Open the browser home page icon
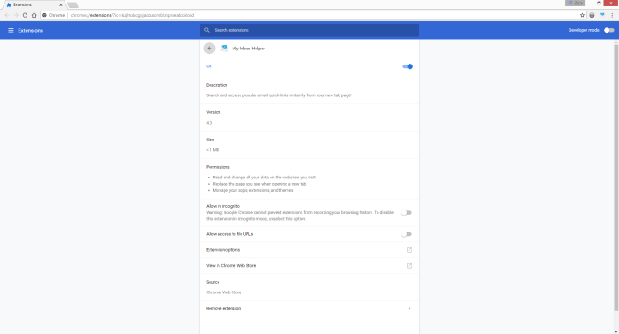This screenshot has width=619, height=334. pyautogui.click(x=34, y=15)
